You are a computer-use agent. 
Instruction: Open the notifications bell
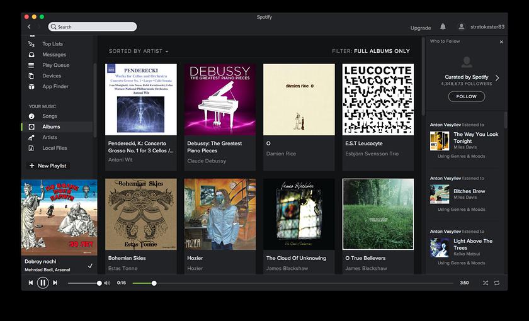pos(443,27)
